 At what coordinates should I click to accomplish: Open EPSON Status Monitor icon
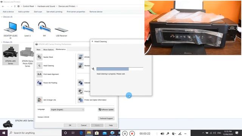81,57
